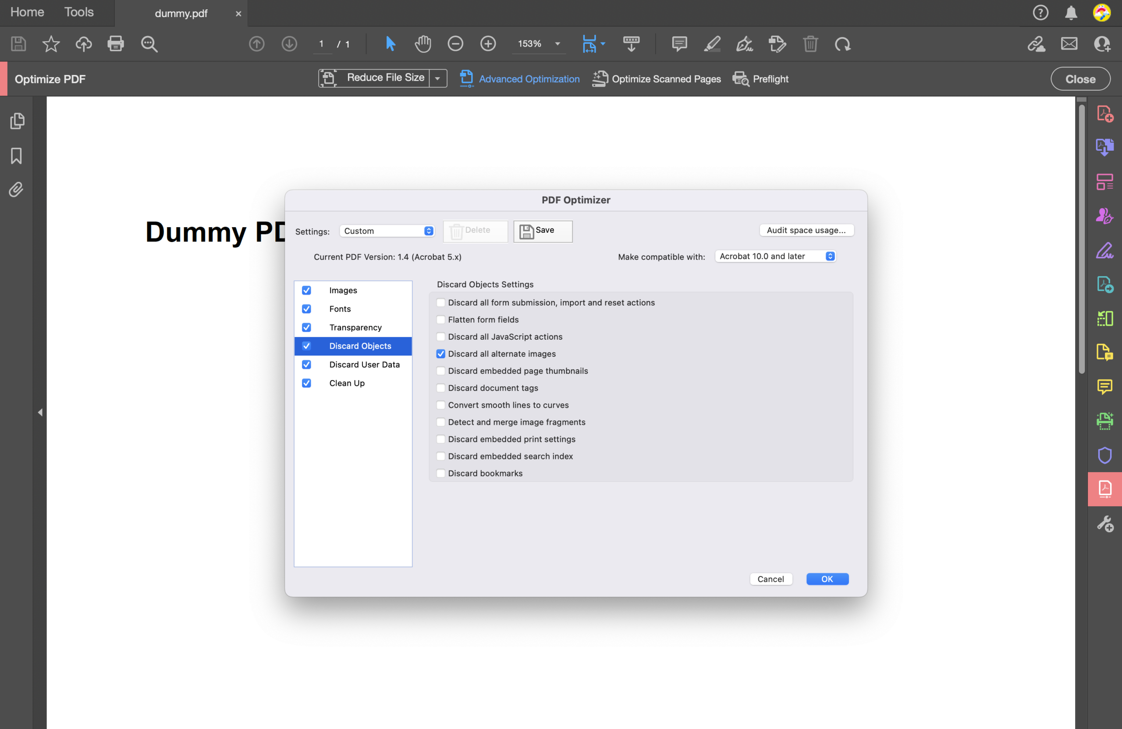
Task: Uncheck the Images panel checkbox
Action: tap(306, 290)
